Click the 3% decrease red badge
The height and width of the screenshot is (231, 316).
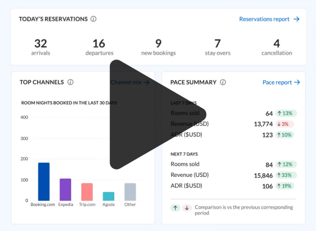(x=284, y=124)
